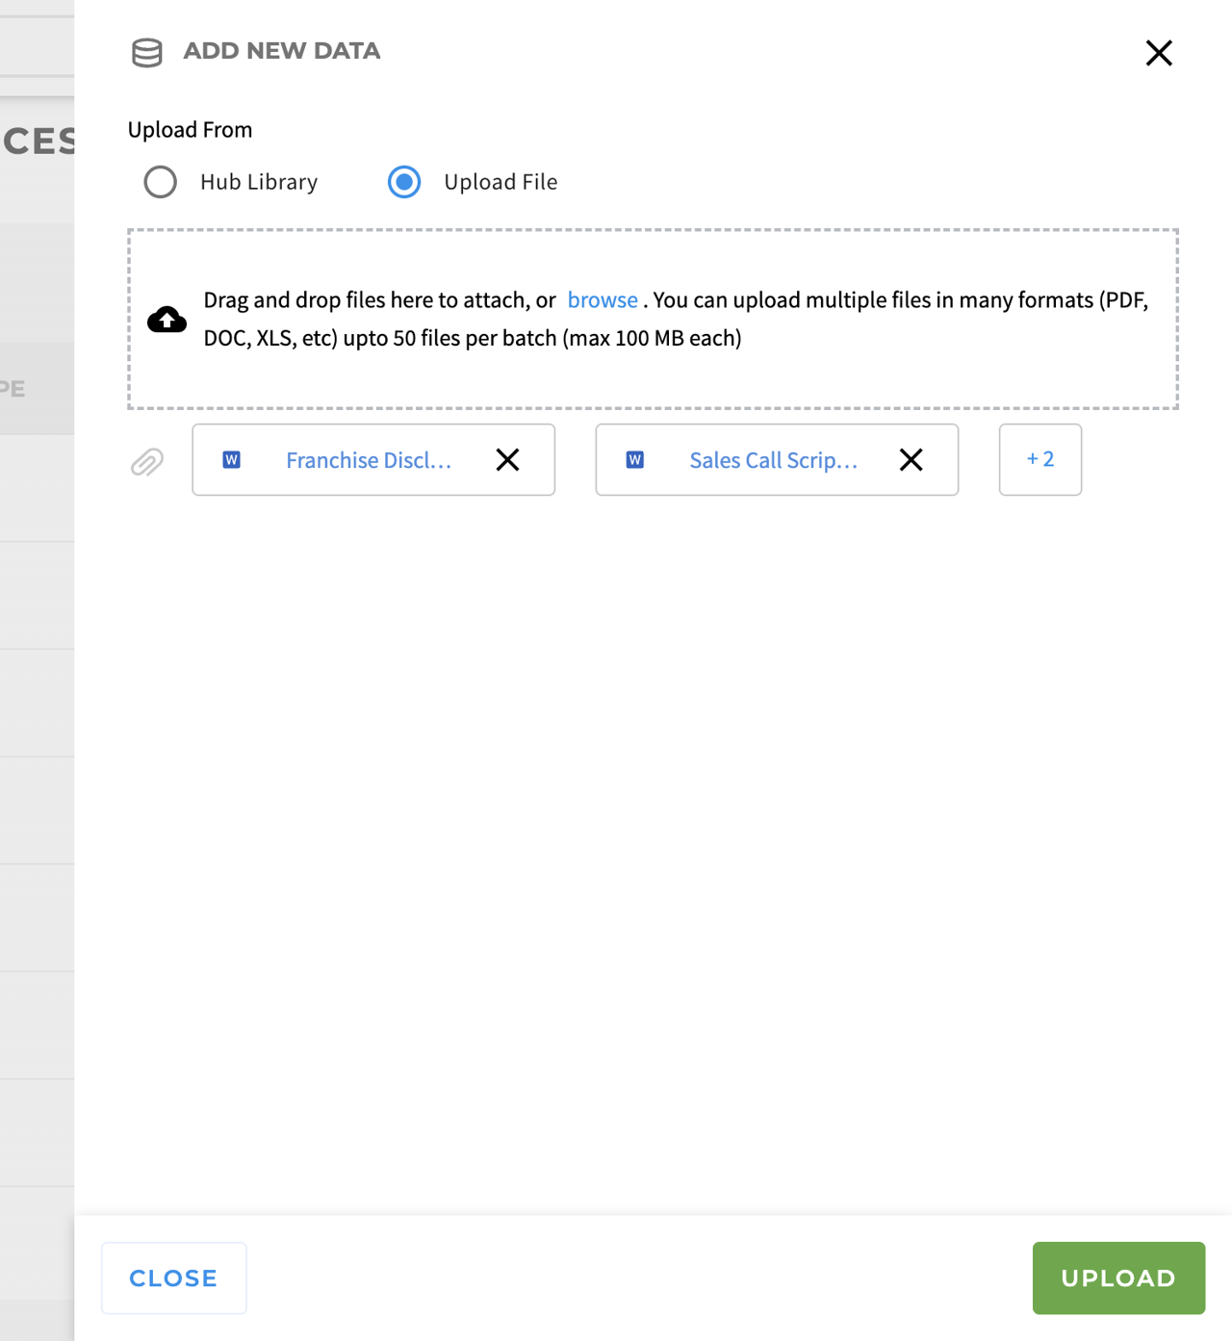The image size is (1232, 1341).
Task: Remove the Franchise Discl attachment
Action: point(507,460)
